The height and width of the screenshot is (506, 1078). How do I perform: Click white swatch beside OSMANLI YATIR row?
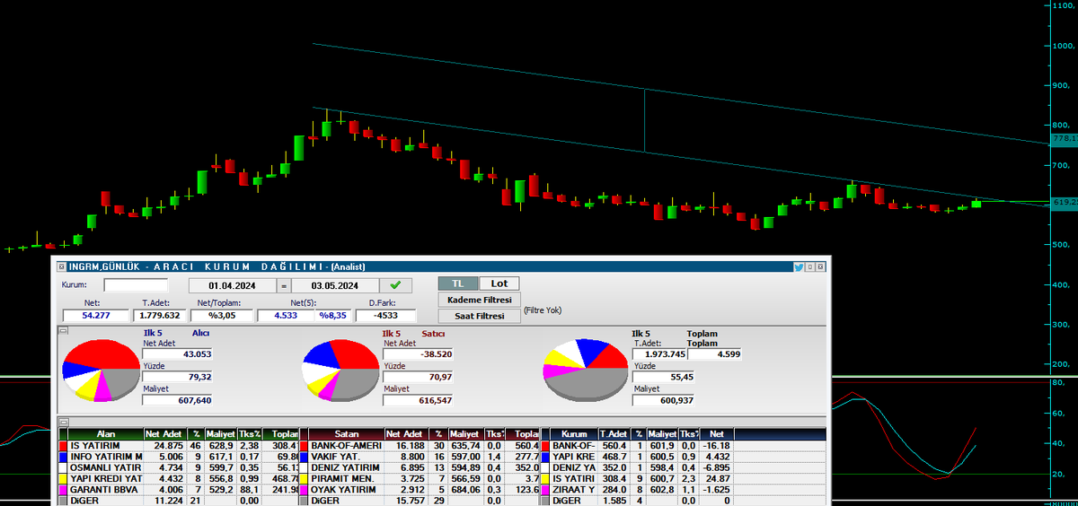click(62, 467)
